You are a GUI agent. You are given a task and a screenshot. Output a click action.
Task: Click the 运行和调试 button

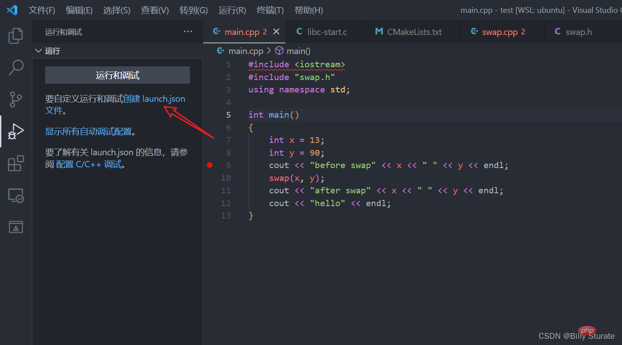click(x=117, y=75)
